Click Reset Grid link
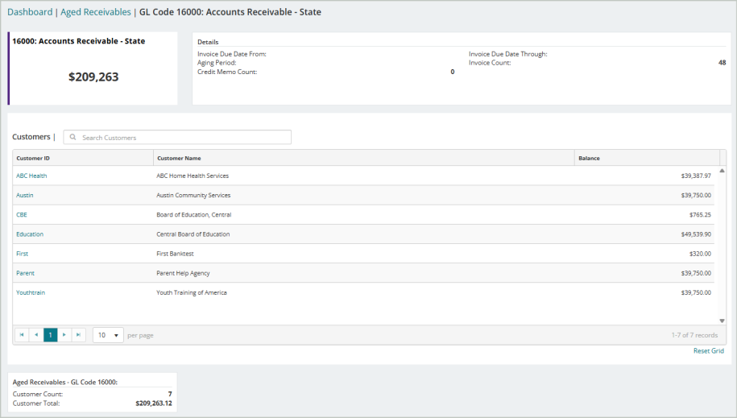The image size is (737, 418). [x=708, y=351]
